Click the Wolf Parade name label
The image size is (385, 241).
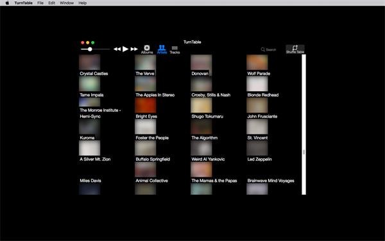[x=259, y=73]
